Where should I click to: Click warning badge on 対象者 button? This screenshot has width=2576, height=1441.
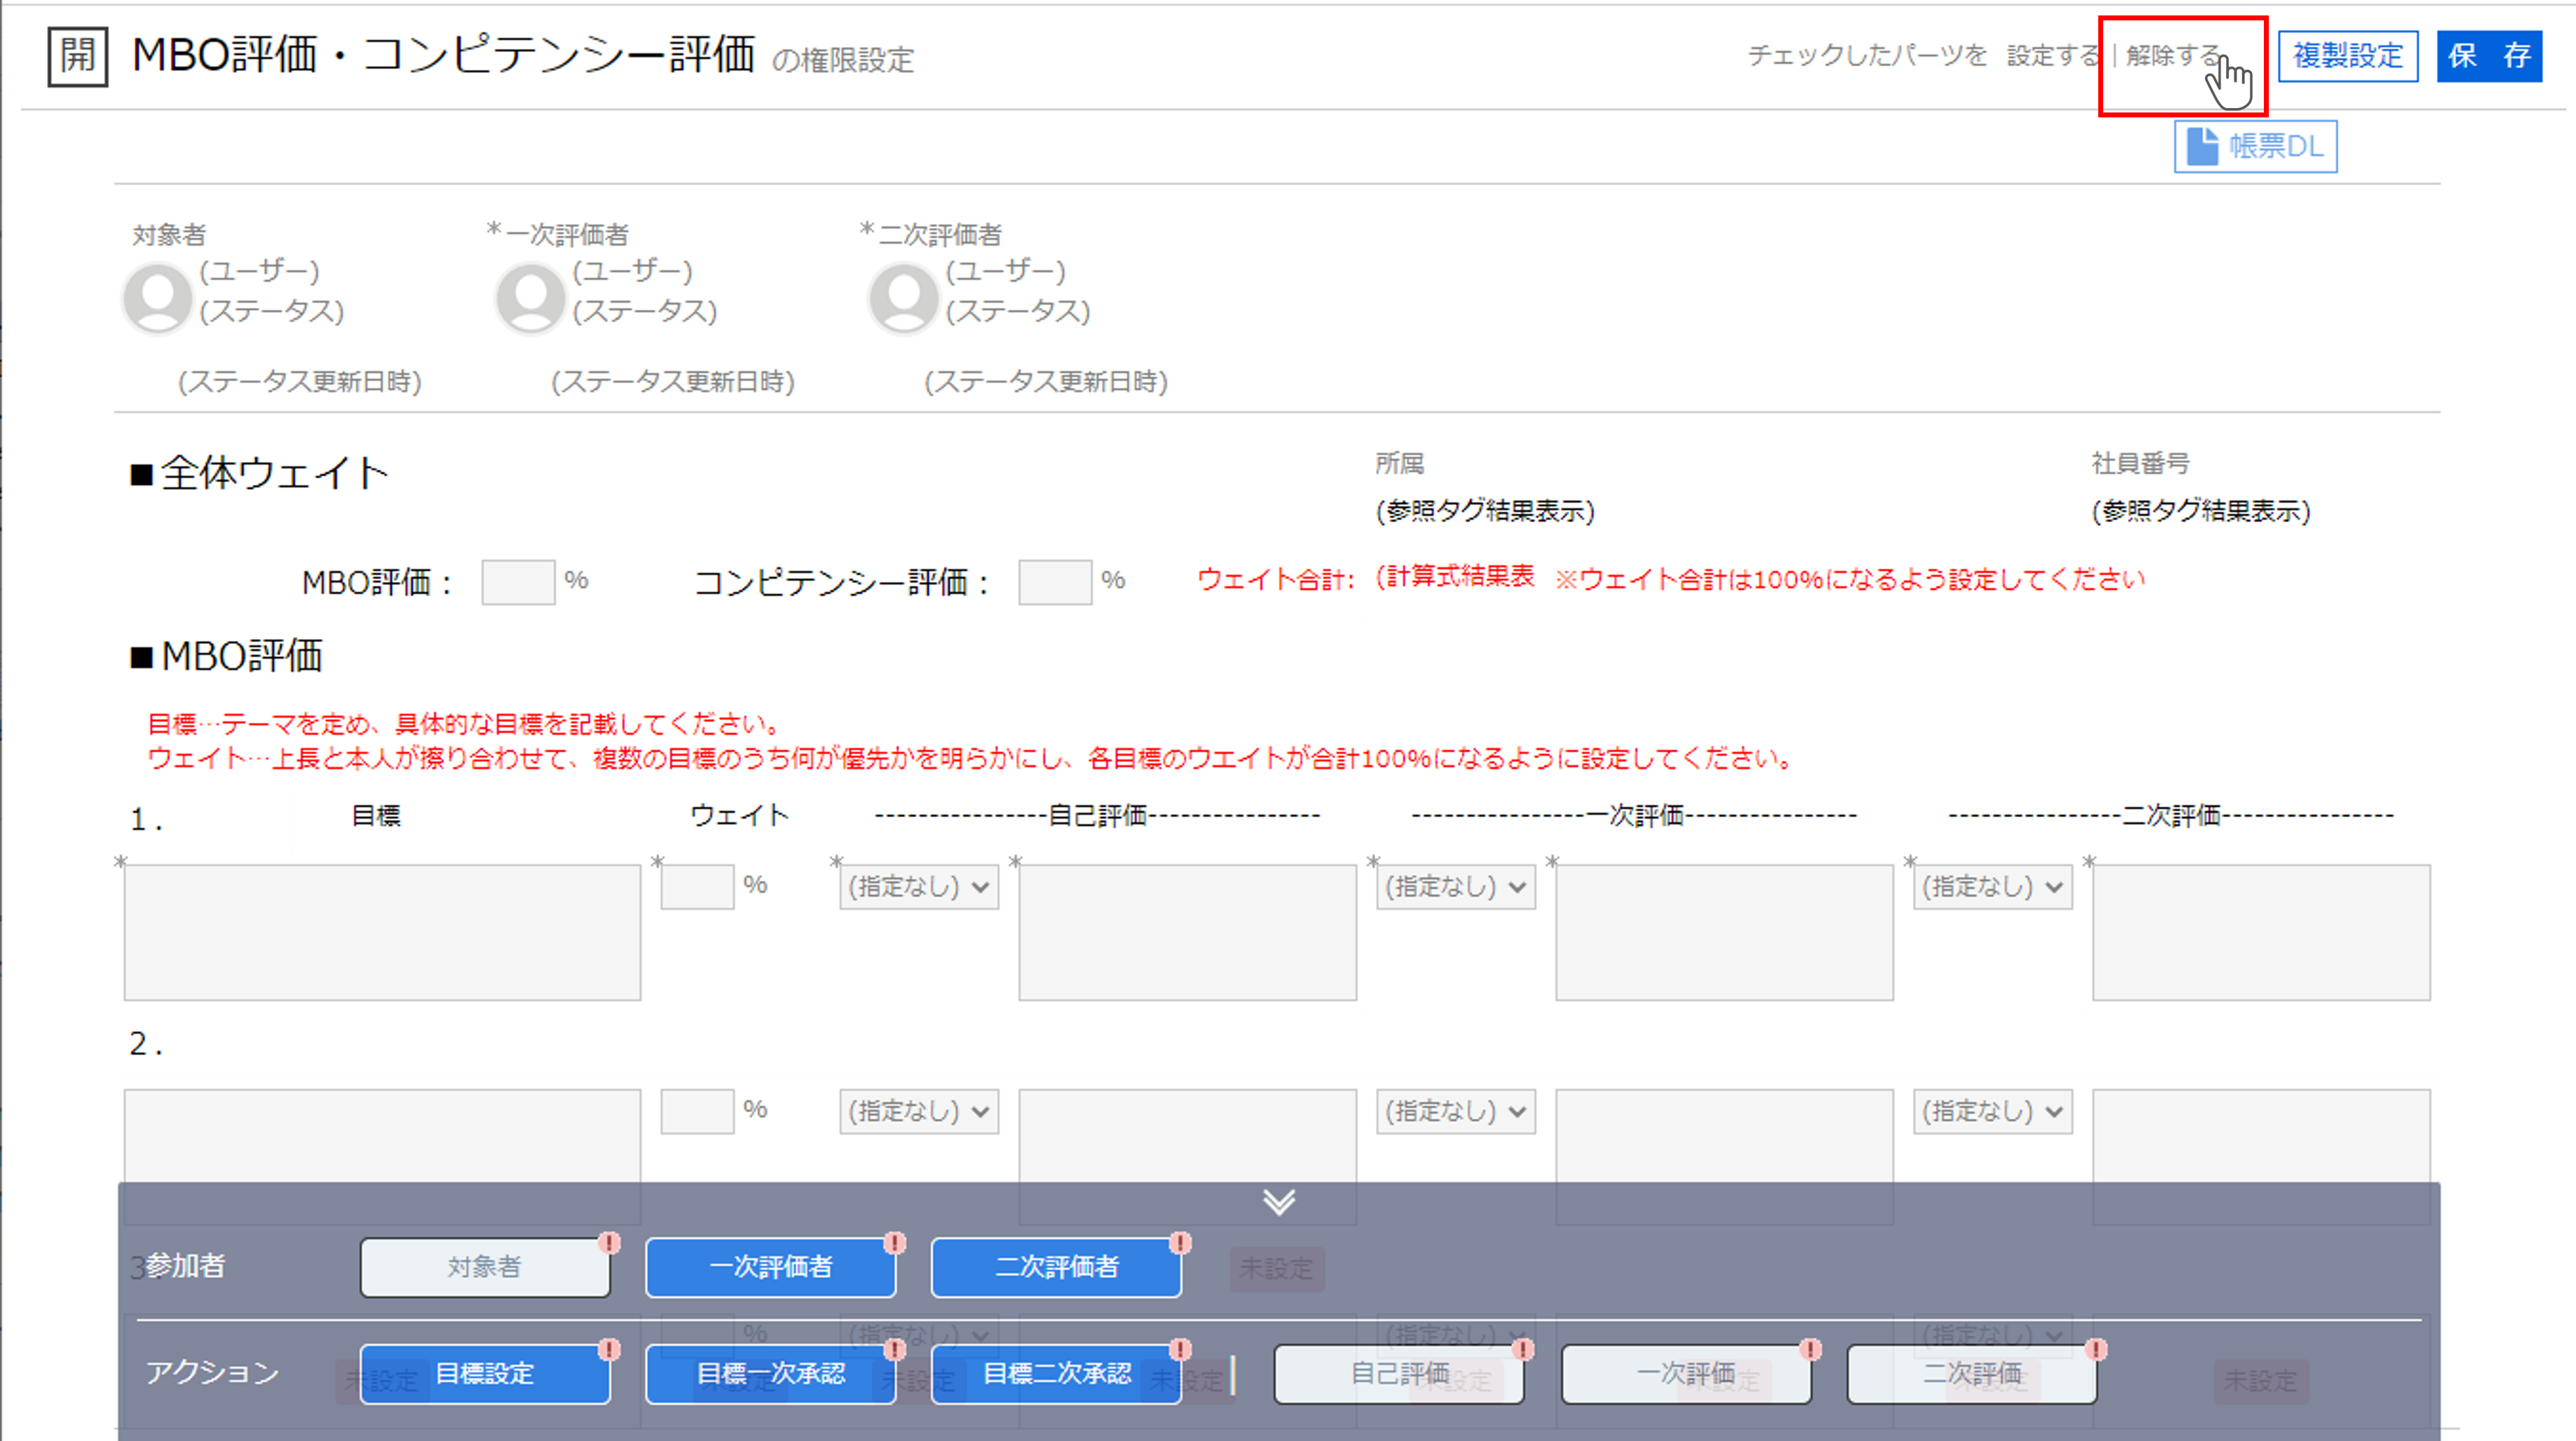(609, 1243)
